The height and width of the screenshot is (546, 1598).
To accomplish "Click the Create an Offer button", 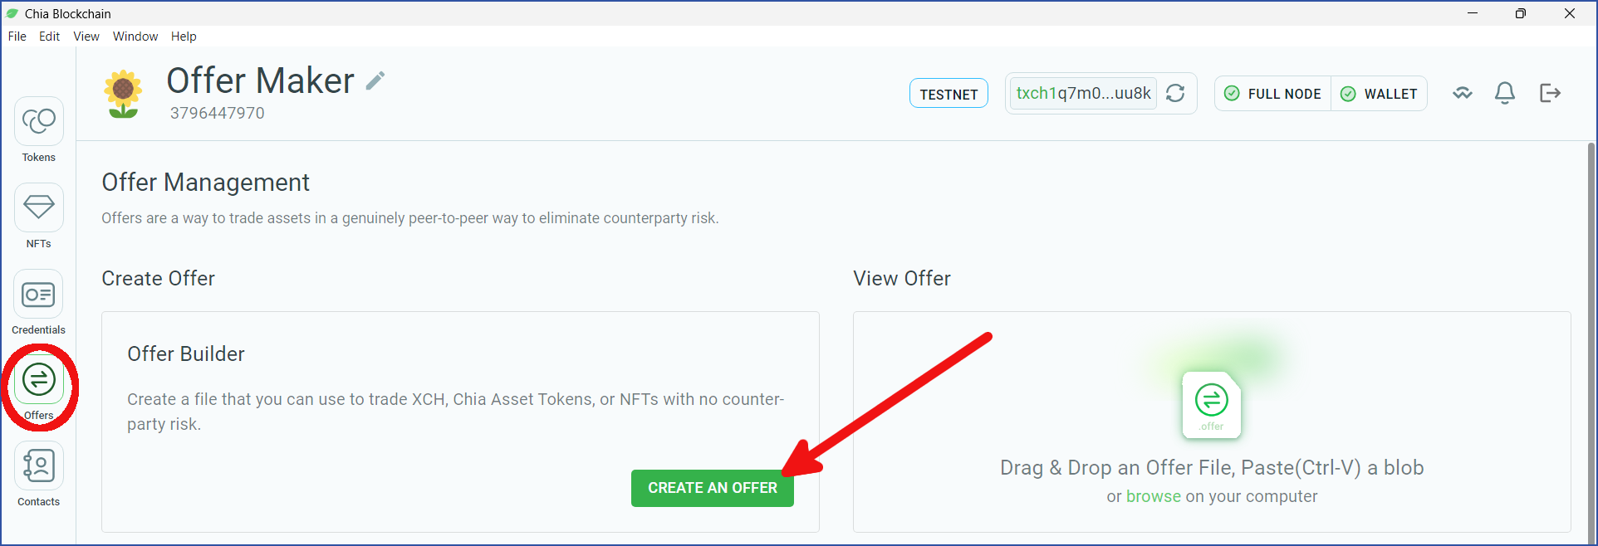I will (x=712, y=488).
